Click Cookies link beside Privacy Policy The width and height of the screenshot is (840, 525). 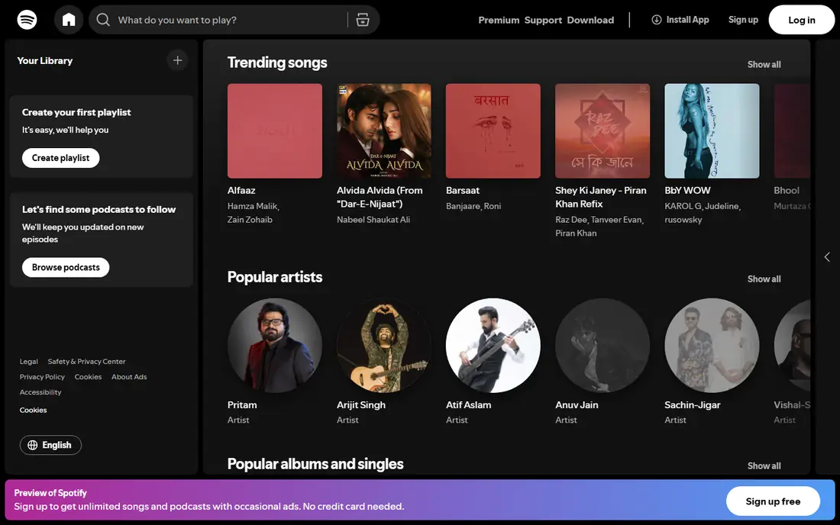pyautogui.click(x=88, y=377)
